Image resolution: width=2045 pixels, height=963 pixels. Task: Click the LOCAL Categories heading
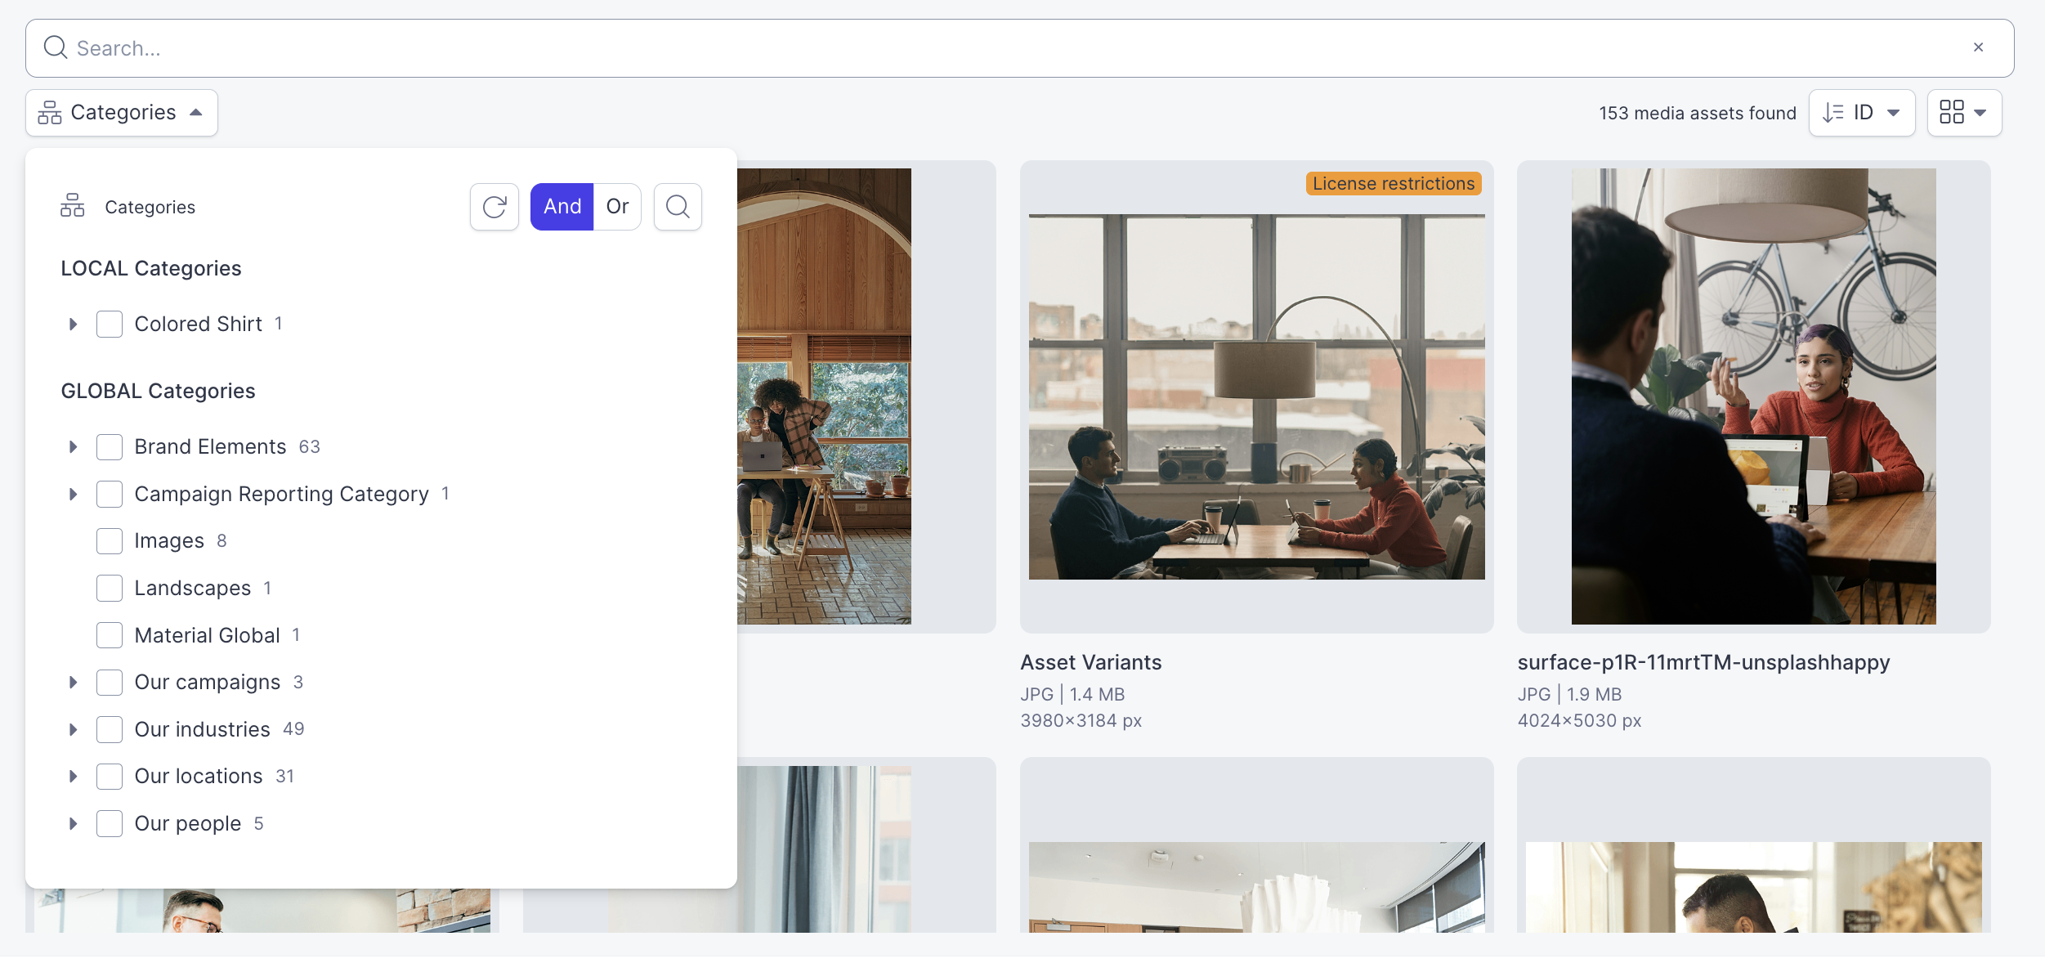(x=151, y=268)
